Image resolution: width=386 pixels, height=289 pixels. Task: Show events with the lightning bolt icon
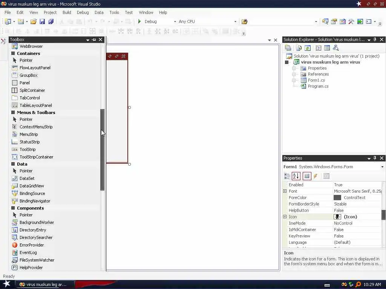(x=316, y=176)
